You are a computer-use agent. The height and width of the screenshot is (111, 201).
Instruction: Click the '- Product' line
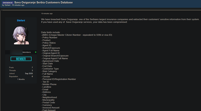click(46, 40)
